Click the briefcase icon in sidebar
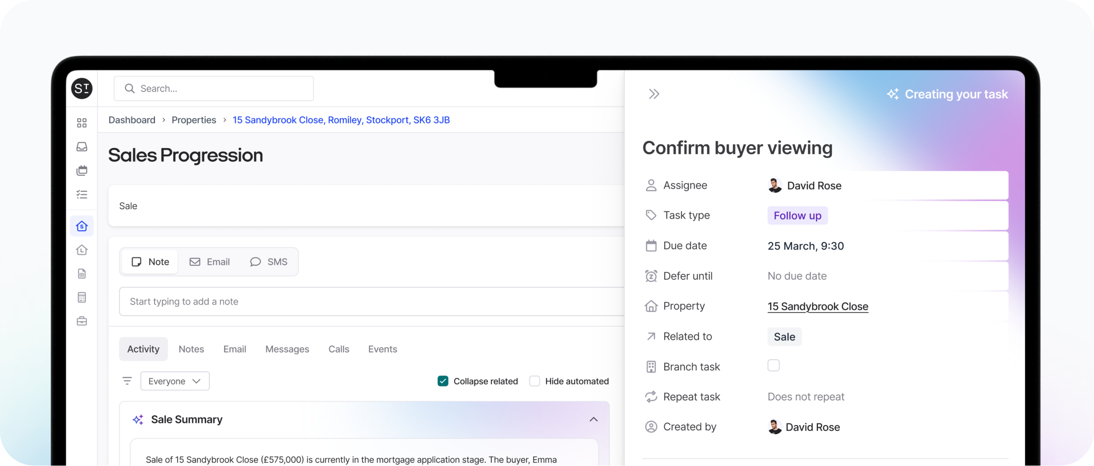 82,321
